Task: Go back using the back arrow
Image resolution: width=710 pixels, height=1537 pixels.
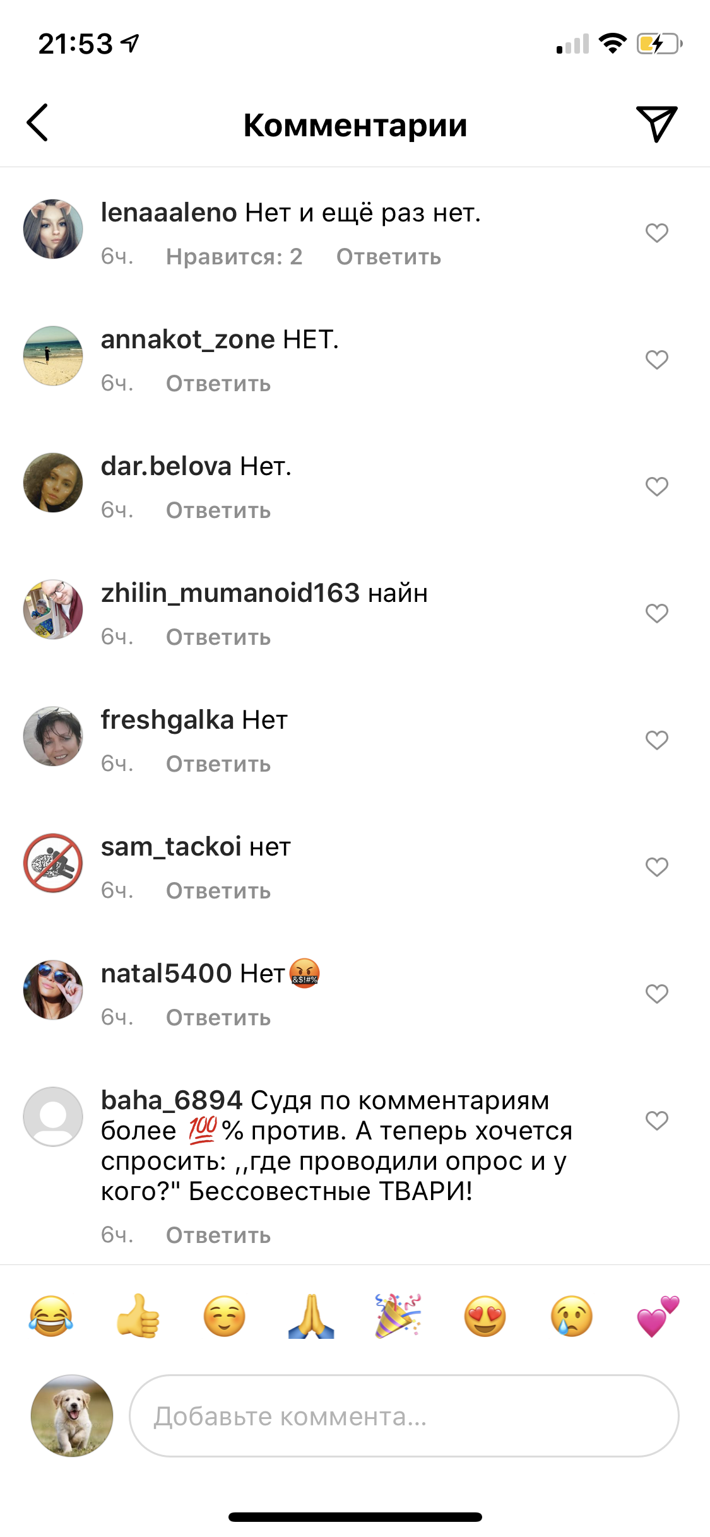Action: pos(38,122)
